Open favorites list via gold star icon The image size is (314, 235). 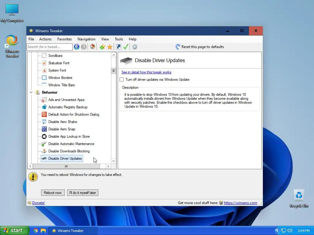click(110, 47)
